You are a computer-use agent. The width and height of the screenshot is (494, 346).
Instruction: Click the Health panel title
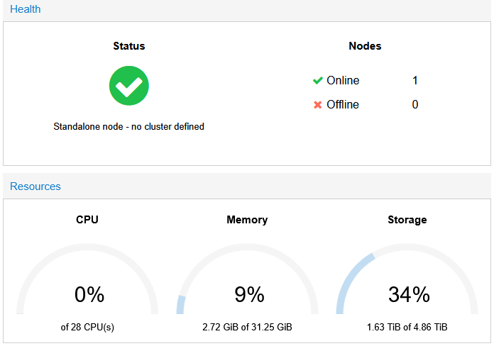pyautogui.click(x=25, y=9)
